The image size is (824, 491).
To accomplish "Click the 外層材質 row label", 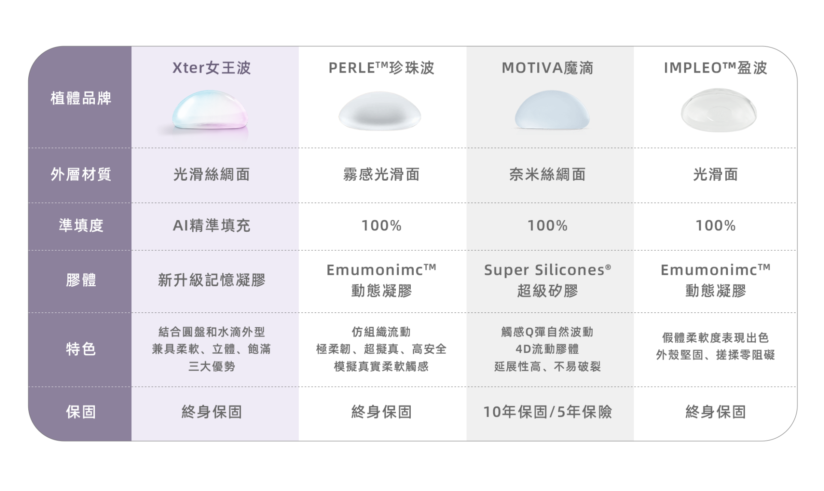I will click(81, 175).
